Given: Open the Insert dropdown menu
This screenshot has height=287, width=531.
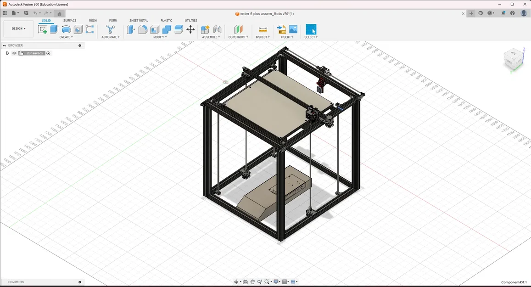Looking at the screenshot, I should [287, 37].
